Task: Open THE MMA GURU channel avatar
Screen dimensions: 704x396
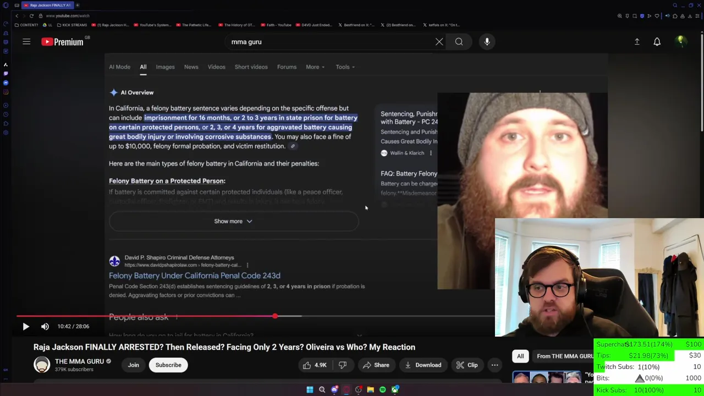Action: point(42,365)
